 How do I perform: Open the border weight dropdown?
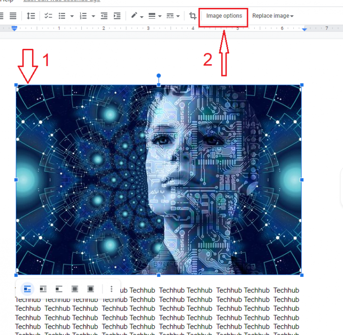pyautogui.click(x=155, y=16)
